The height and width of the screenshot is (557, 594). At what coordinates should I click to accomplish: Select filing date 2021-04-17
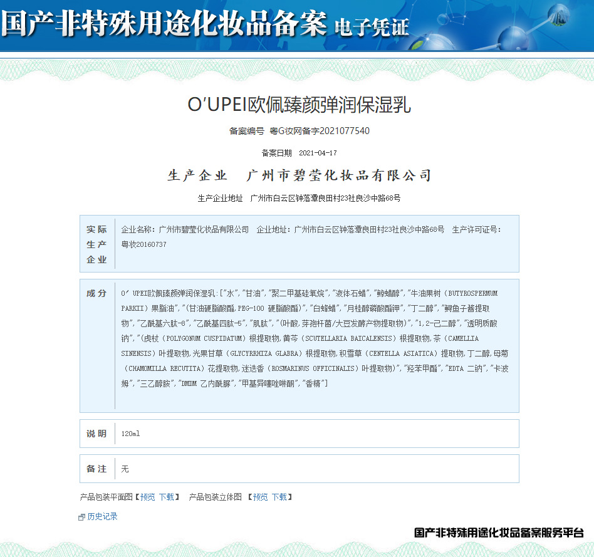click(x=318, y=153)
